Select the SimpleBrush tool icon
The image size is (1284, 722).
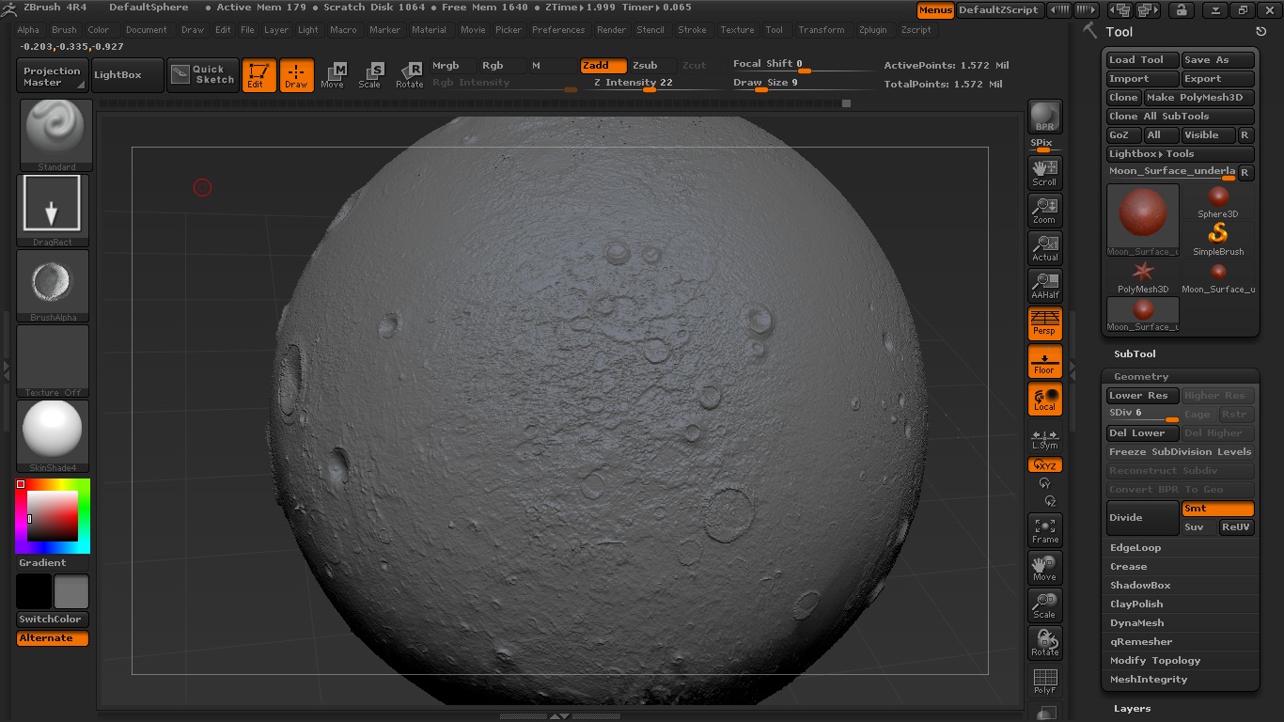click(x=1218, y=239)
